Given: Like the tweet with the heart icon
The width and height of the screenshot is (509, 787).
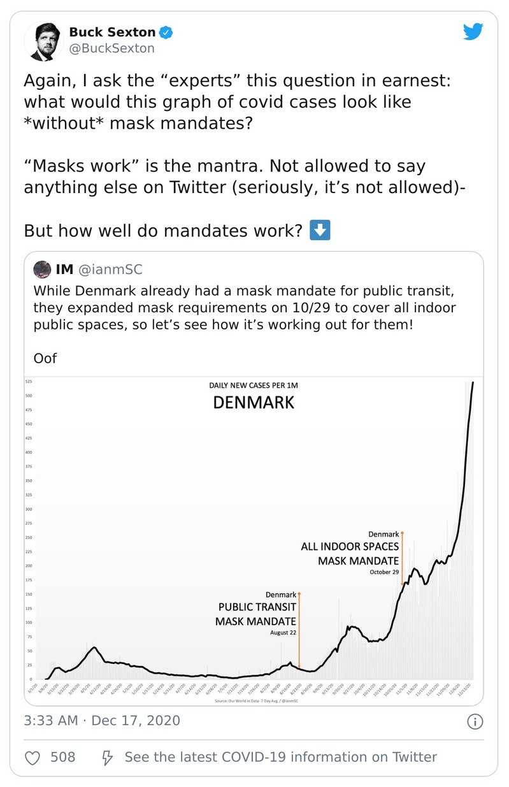Looking at the screenshot, I should (33, 757).
